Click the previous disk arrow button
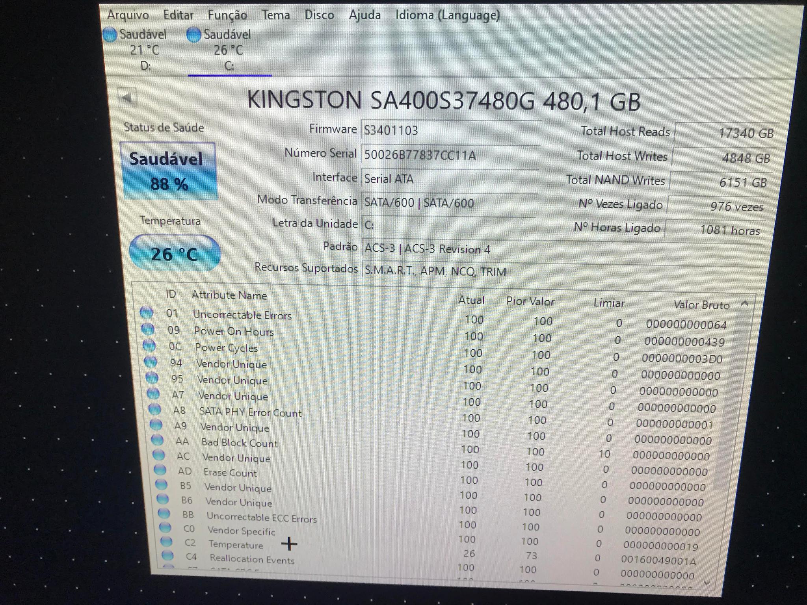 pyautogui.click(x=127, y=97)
